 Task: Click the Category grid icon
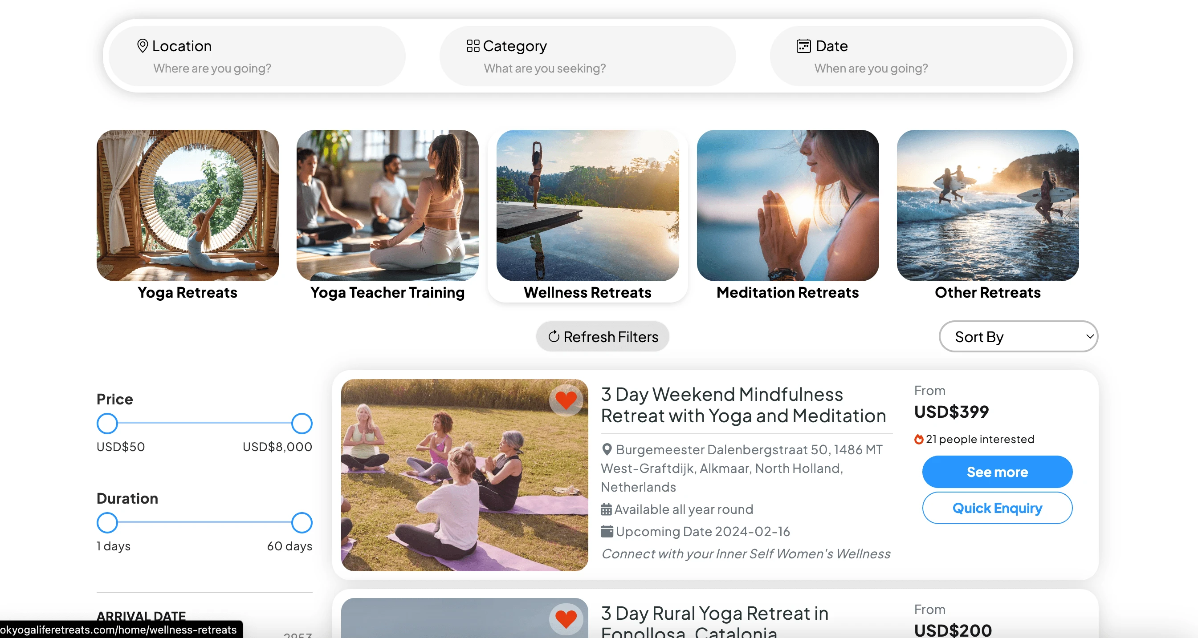(473, 45)
